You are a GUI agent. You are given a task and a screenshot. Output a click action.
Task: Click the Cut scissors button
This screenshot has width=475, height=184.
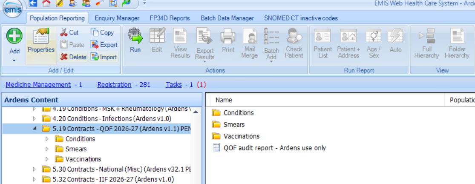coord(69,32)
